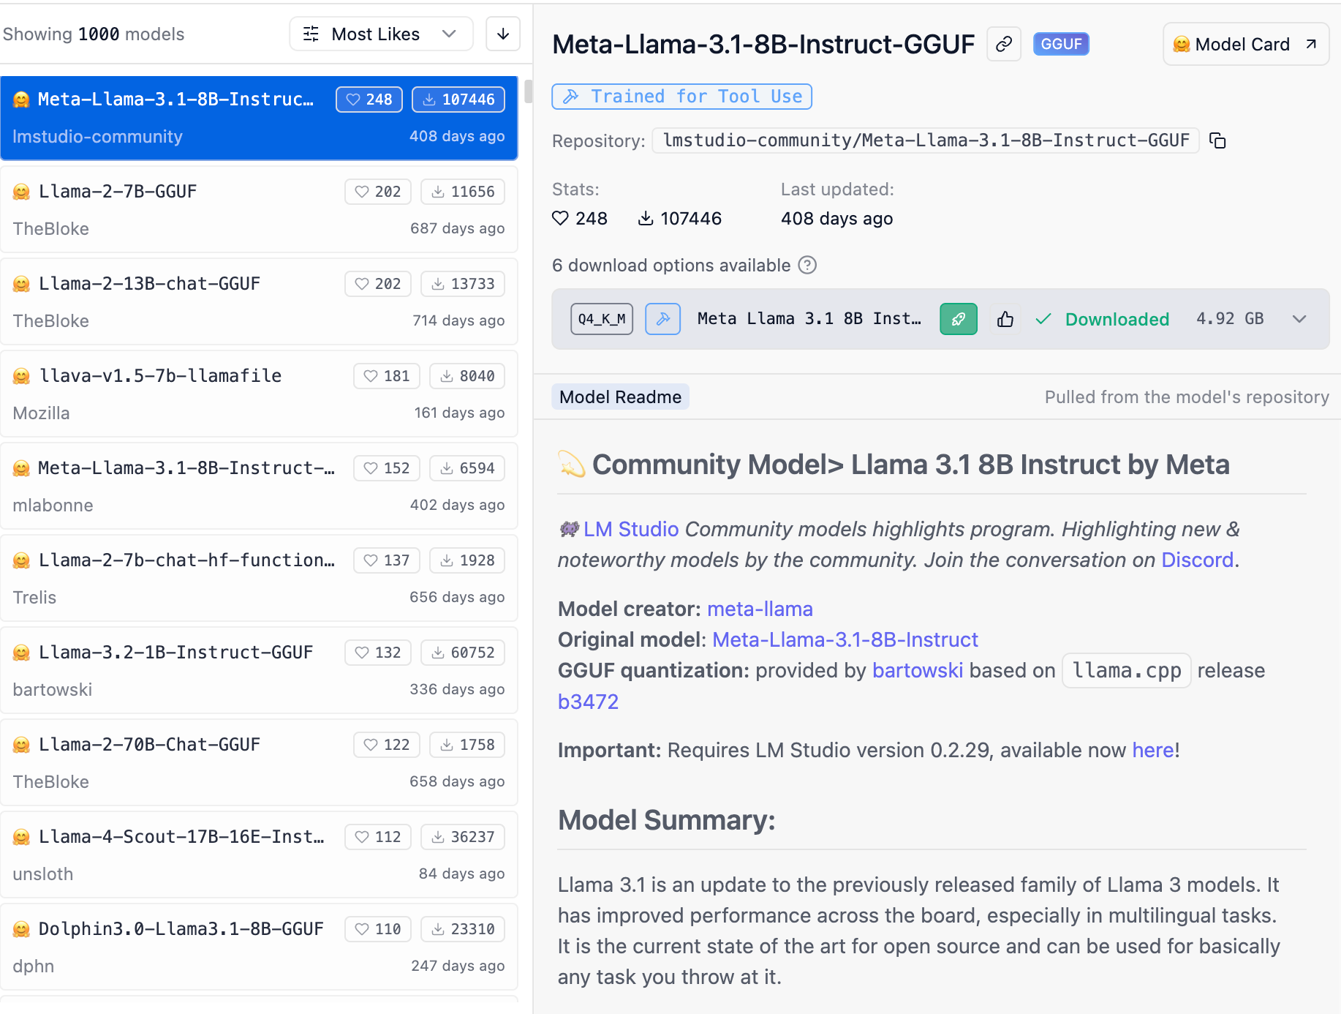Select Llama-3.2-1B-Instruct-GGUF by bartowski
Image resolution: width=1341 pixels, height=1014 pixels.
point(259,670)
